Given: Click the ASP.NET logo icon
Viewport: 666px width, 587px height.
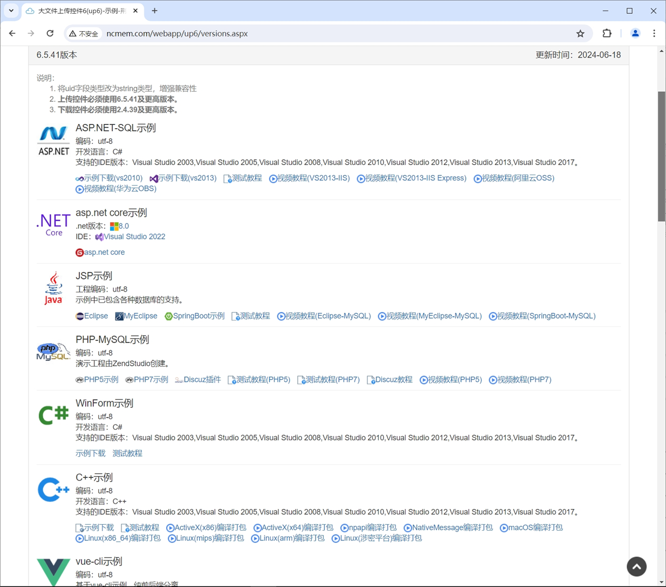Looking at the screenshot, I should (53, 138).
